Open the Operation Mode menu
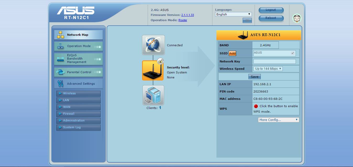 coord(78,46)
